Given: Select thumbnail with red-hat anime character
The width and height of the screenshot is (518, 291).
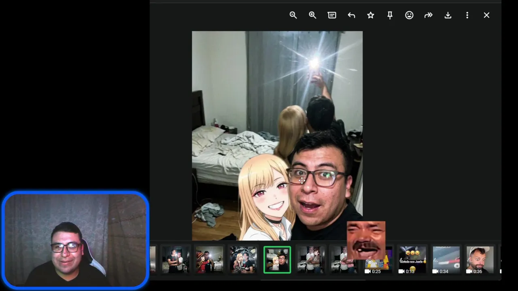Looking at the screenshot, I should pyautogui.click(x=210, y=260).
